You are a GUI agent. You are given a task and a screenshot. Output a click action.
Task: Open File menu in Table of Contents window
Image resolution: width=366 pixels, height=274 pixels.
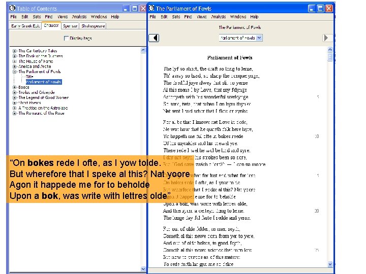(13, 17)
